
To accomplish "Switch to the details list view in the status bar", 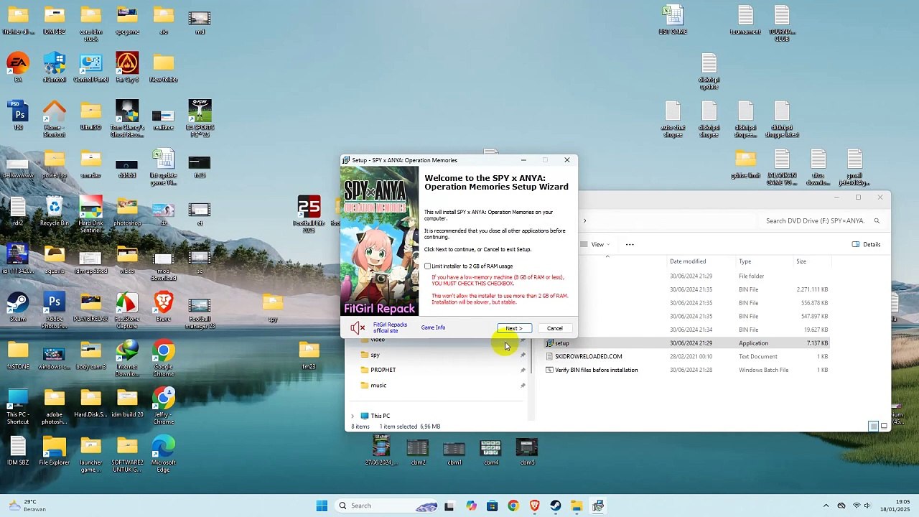I will pyautogui.click(x=874, y=427).
